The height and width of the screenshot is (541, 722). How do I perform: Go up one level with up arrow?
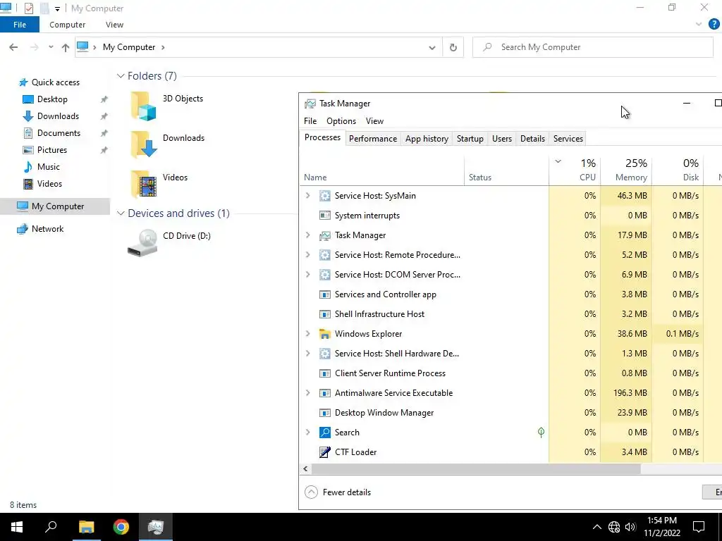click(66, 47)
